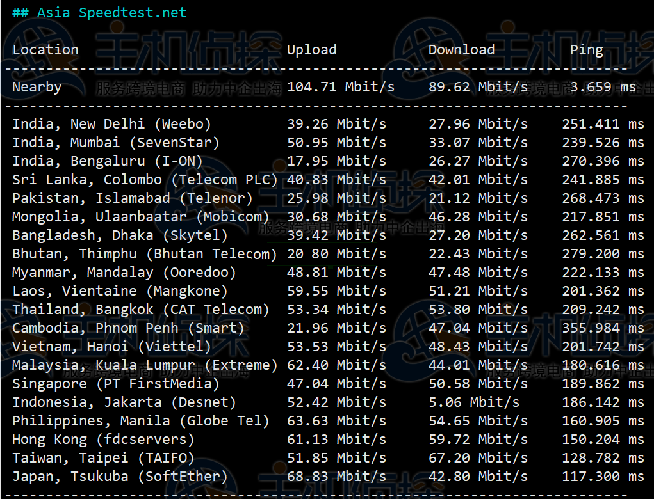
Task: Click the Asia Speedtest.net heading
Action: [99, 13]
